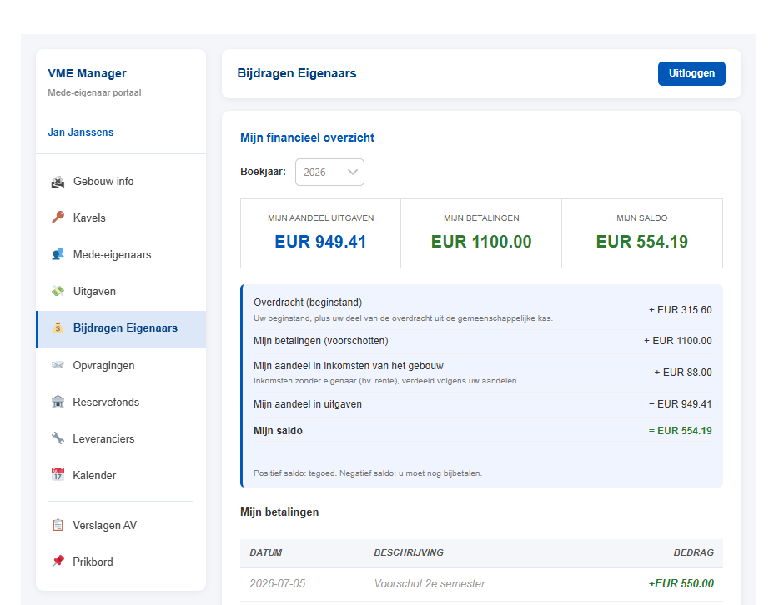Go to the Uitgaven menu item
This screenshot has width=784, height=605.
coord(121,292)
